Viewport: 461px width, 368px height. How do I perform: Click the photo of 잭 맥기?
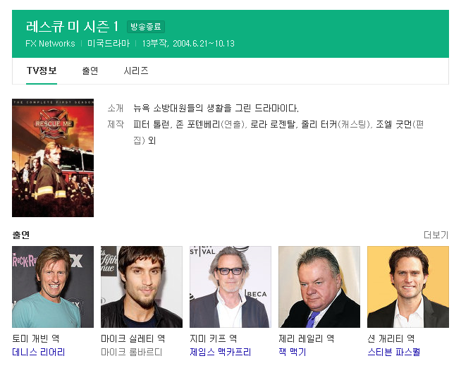(319, 287)
